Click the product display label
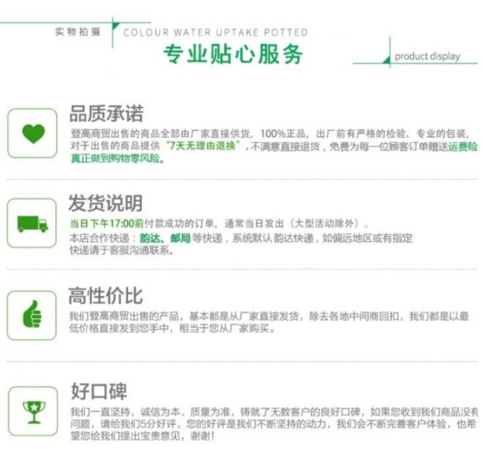 pyautogui.click(x=427, y=57)
